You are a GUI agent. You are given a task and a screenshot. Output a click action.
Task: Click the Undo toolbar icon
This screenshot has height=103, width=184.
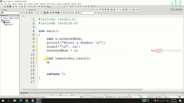point(14,7)
